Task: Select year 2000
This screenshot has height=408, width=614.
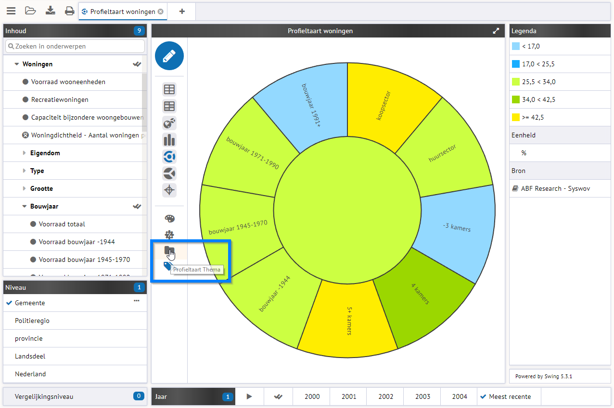Action: click(312, 396)
